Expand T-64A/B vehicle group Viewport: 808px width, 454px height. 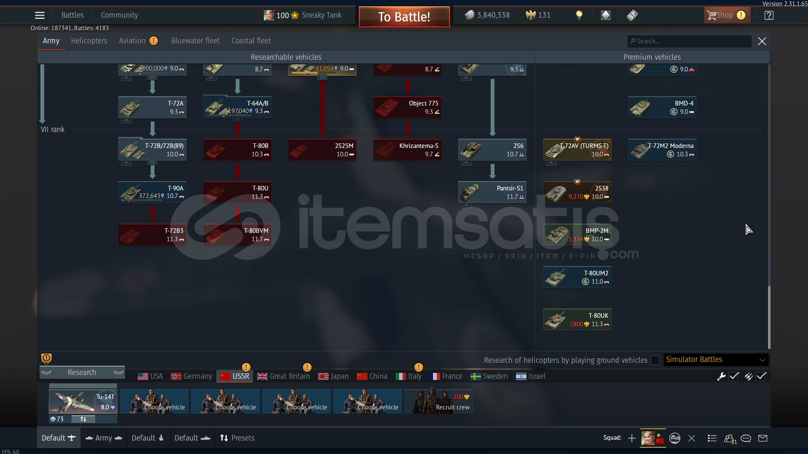pyautogui.click(x=237, y=120)
